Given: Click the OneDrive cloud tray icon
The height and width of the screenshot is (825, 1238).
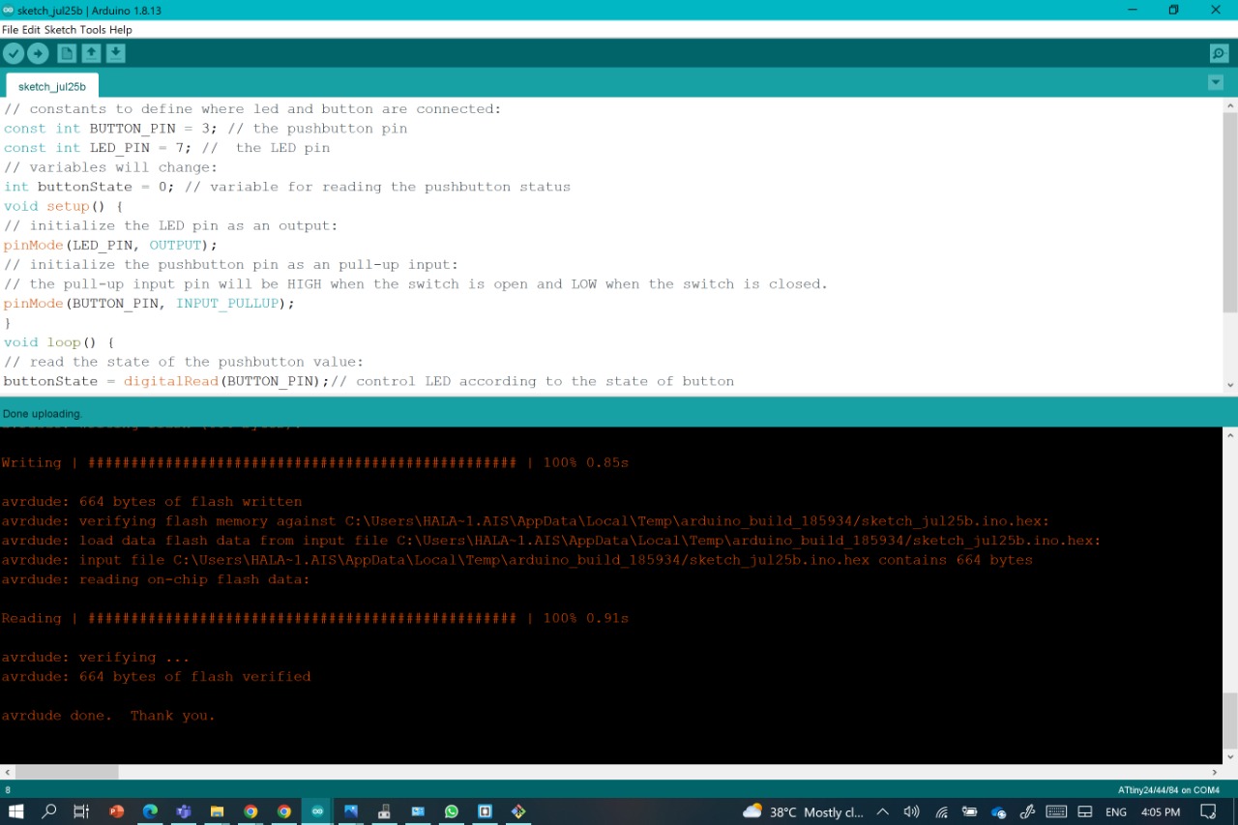Looking at the screenshot, I should (999, 812).
